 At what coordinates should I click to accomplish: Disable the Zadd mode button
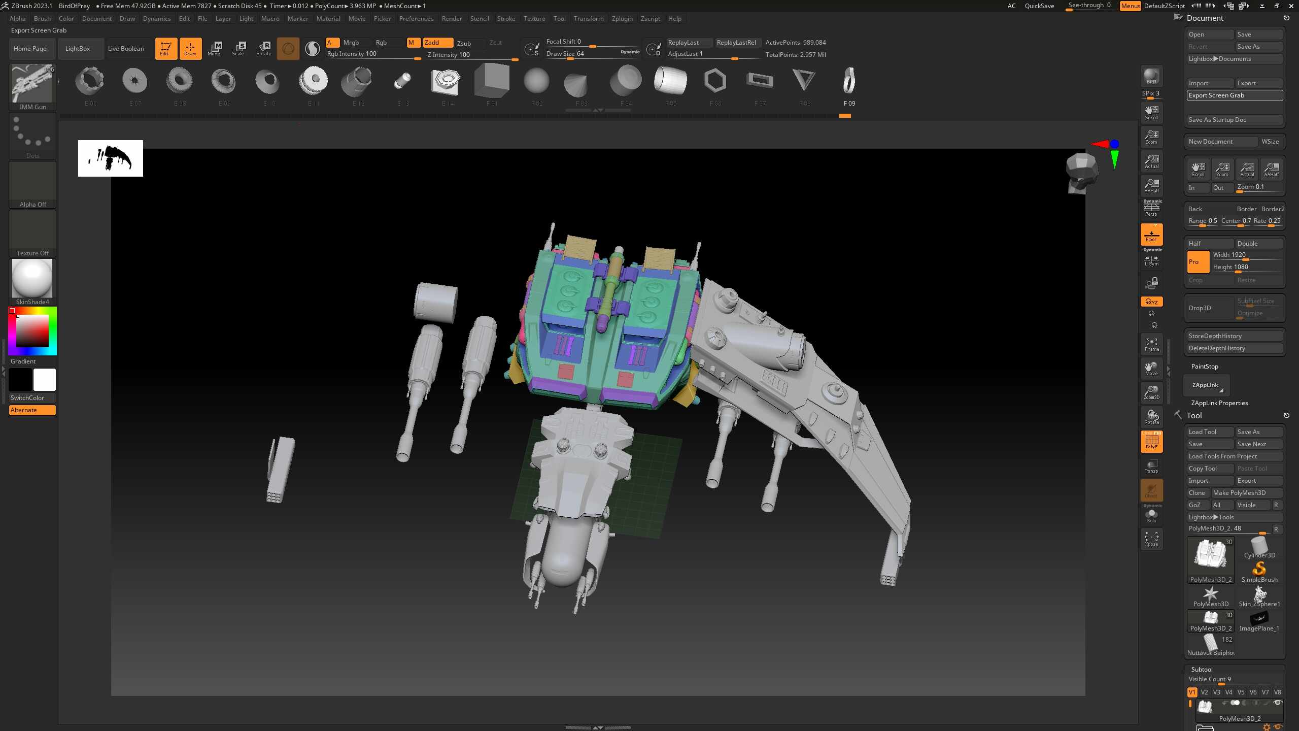click(437, 43)
